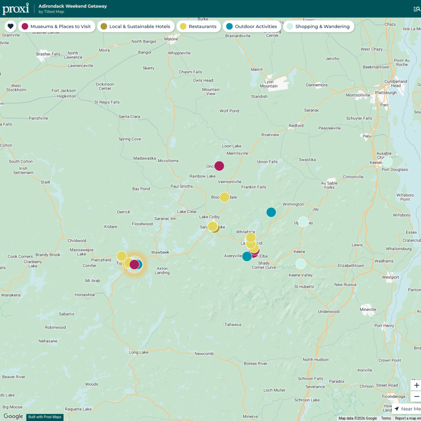The width and height of the screenshot is (421, 421).
Task: Click the zoom in plus button
Action: pyautogui.click(x=416, y=385)
